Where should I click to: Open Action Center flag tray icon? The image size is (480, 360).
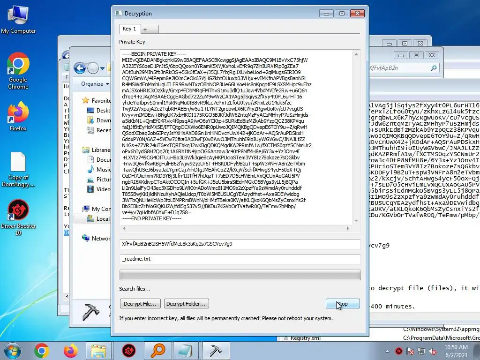410,351
